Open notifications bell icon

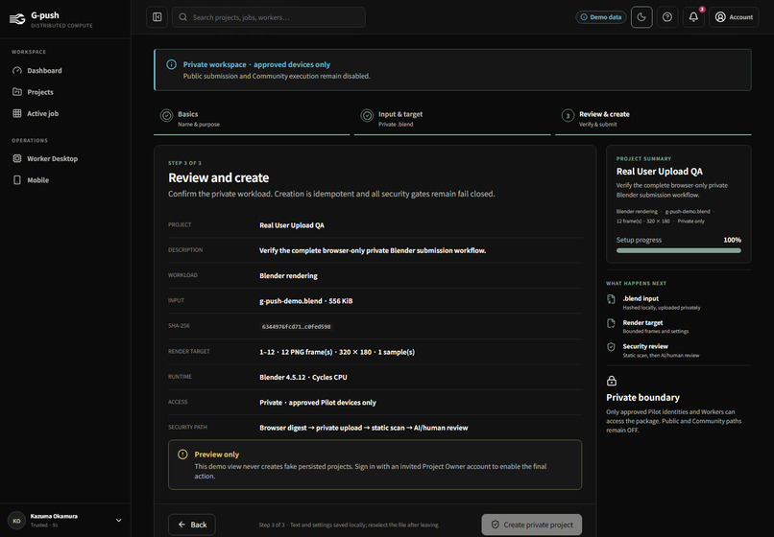(693, 17)
